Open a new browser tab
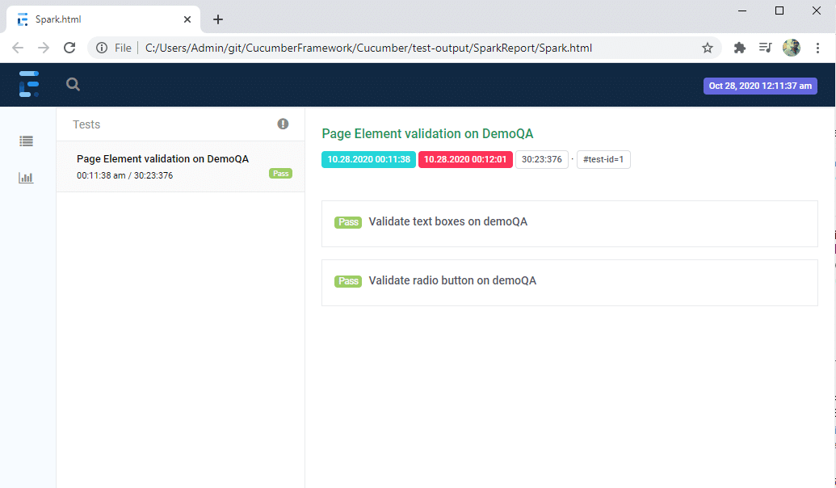The height and width of the screenshot is (488, 836). pos(217,19)
